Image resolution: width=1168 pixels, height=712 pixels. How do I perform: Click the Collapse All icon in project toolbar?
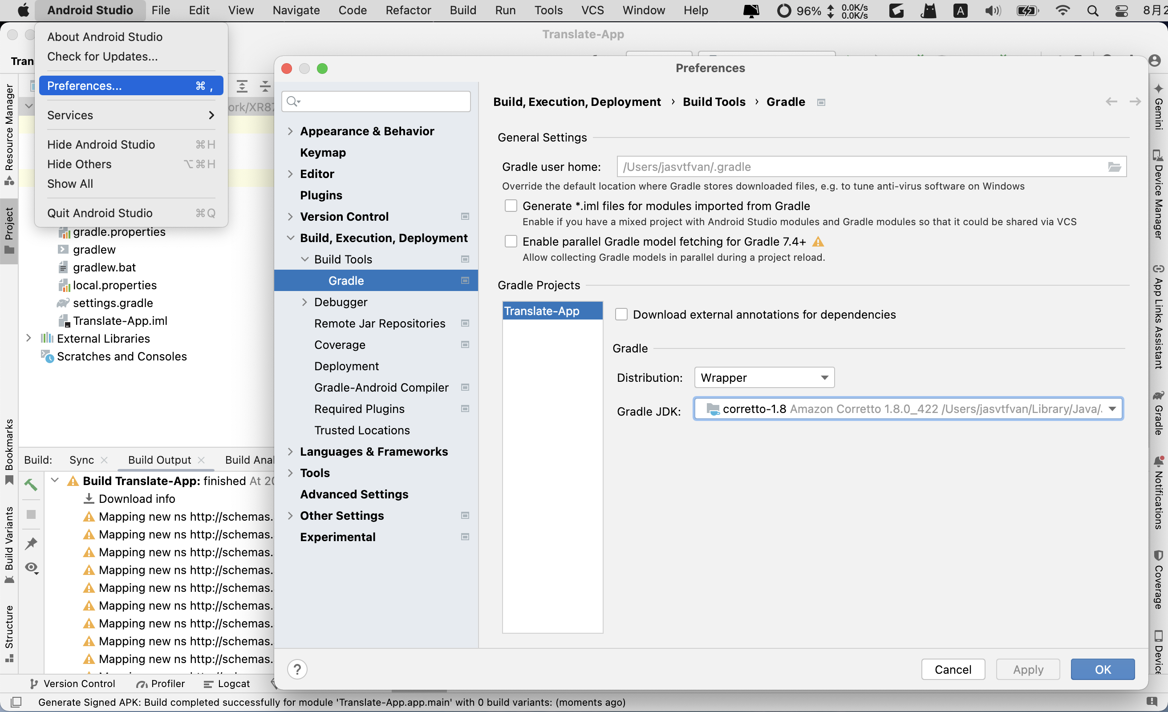pyautogui.click(x=264, y=86)
